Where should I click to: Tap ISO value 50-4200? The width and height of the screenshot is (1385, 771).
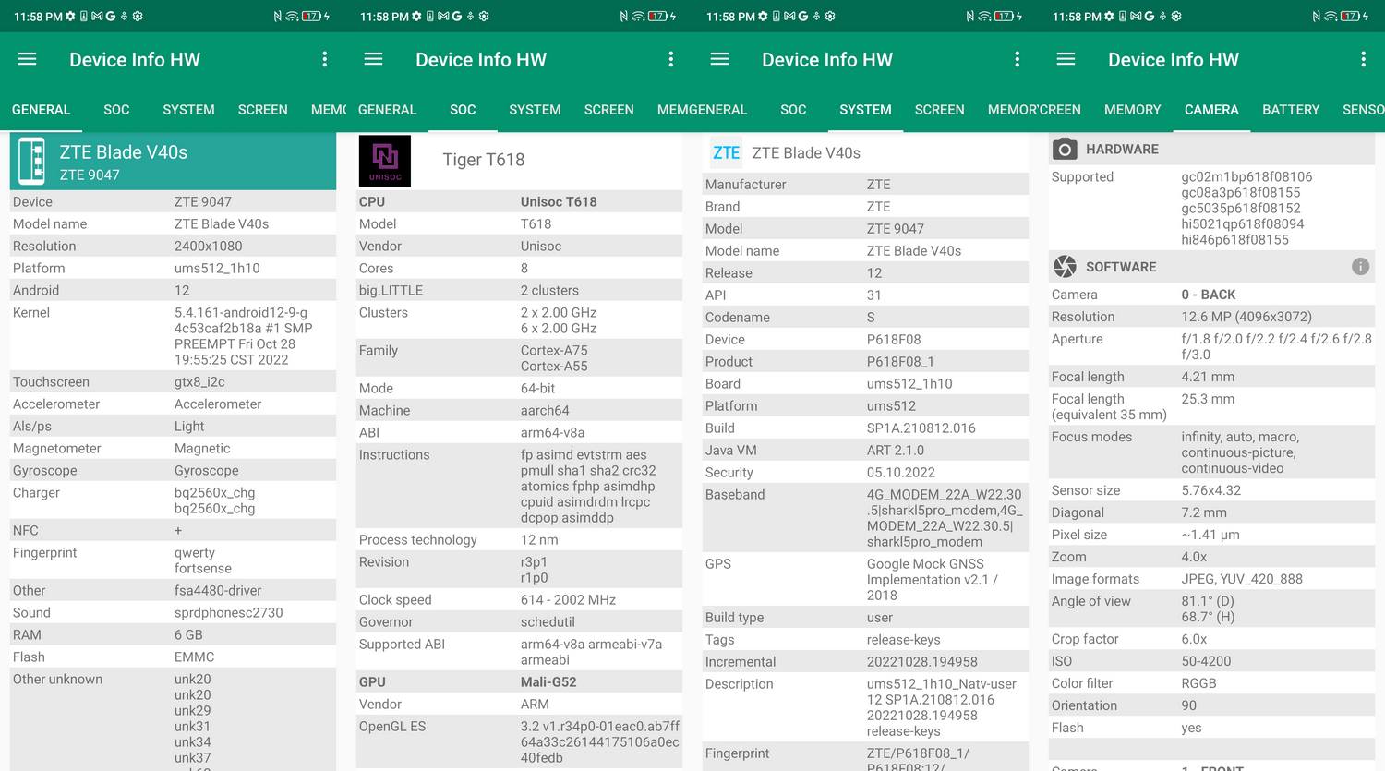tap(1206, 661)
